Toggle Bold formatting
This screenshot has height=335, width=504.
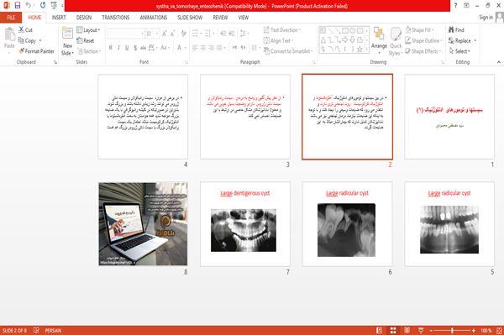pos(111,48)
